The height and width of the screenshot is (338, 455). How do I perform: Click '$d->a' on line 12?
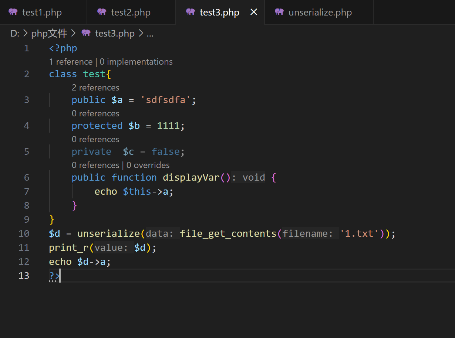click(x=91, y=262)
